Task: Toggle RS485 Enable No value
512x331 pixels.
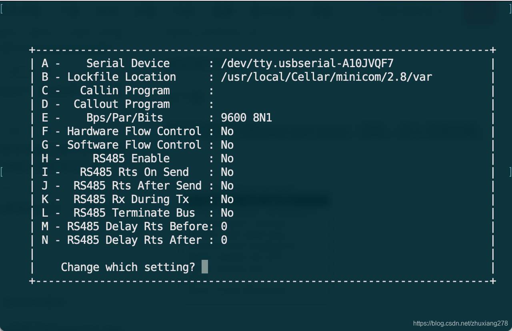Action: (x=227, y=158)
